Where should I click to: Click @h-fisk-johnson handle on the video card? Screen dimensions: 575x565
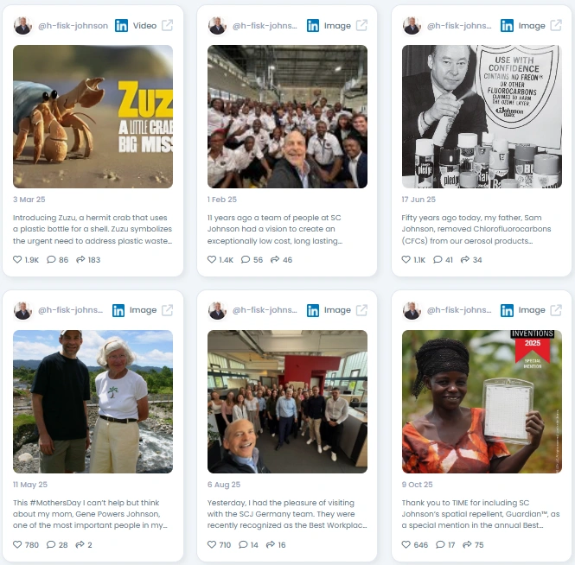(x=73, y=26)
